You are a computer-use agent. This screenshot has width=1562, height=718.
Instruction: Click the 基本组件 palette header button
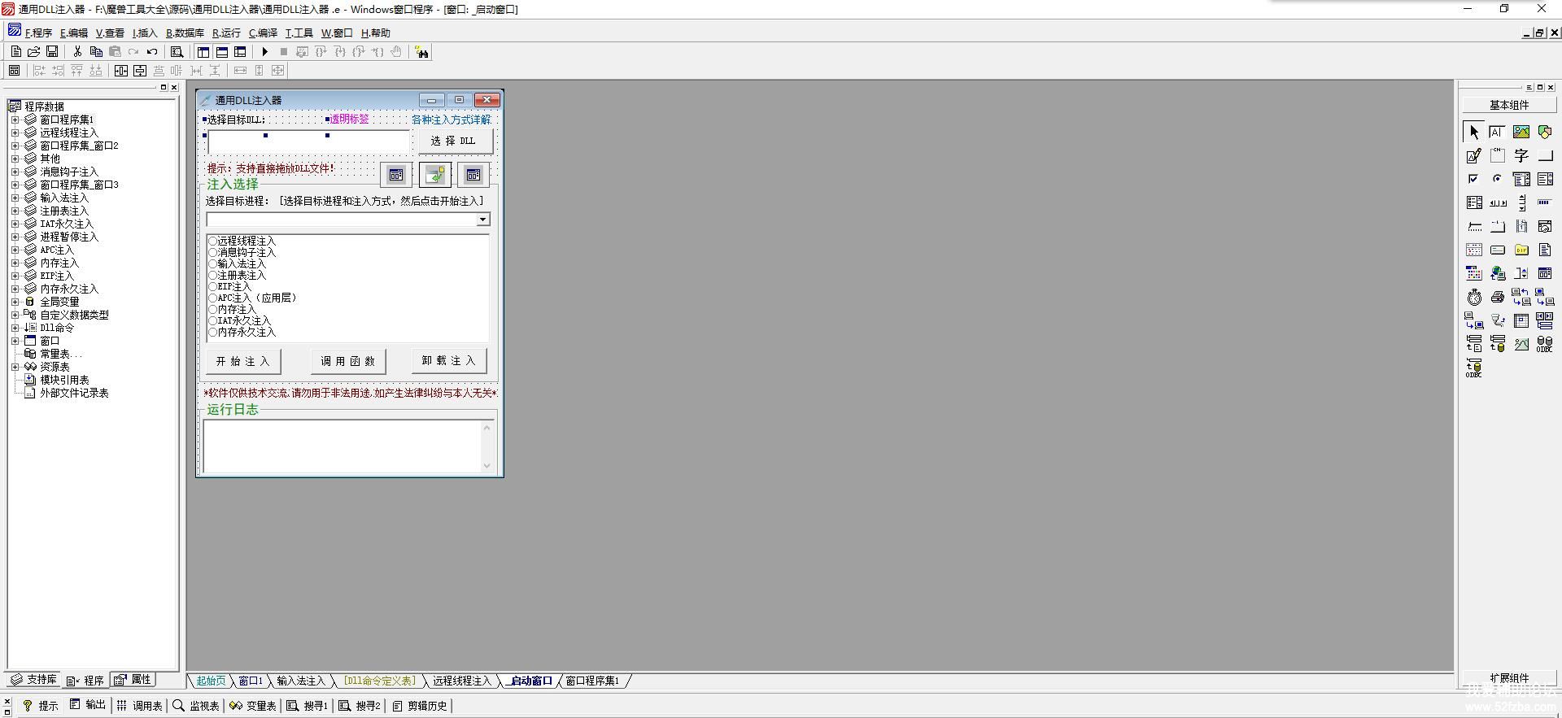[1509, 105]
